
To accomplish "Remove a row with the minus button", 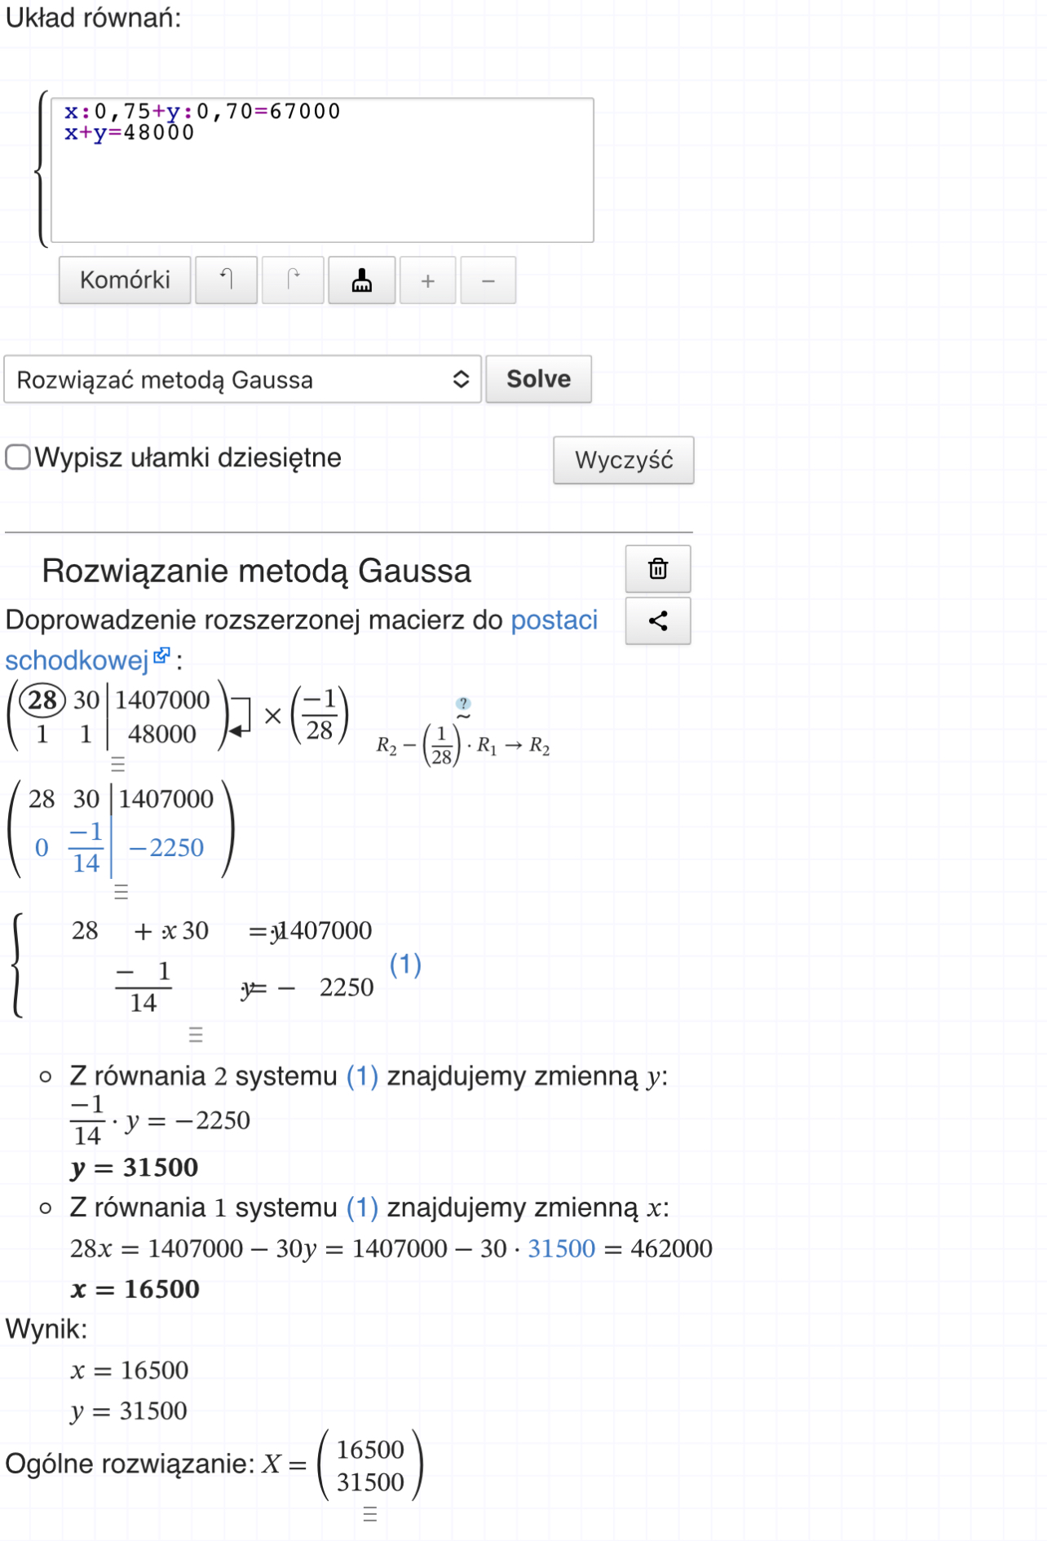I will tap(488, 280).
